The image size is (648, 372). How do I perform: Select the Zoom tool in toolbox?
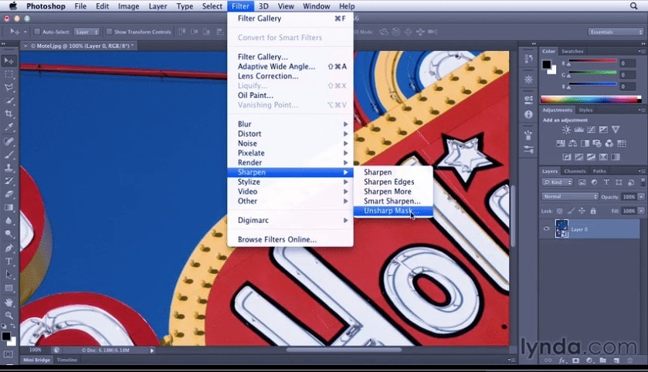click(8, 316)
